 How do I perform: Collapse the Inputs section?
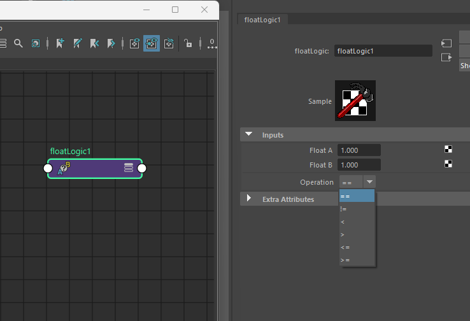pos(248,135)
